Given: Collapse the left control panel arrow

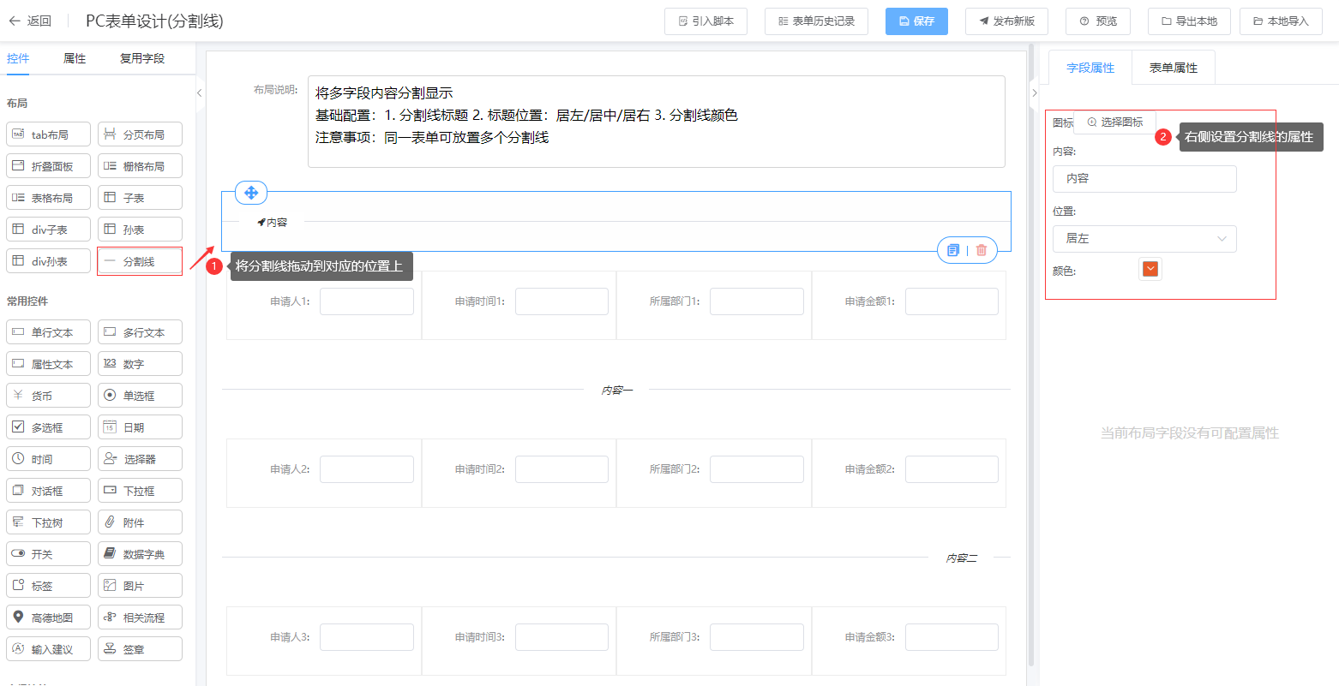Looking at the screenshot, I should (x=199, y=92).
